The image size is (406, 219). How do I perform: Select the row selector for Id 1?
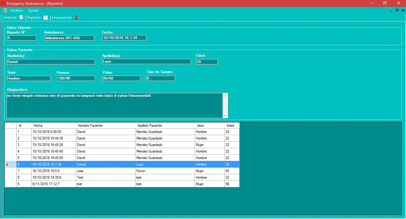tap(10, 132)
